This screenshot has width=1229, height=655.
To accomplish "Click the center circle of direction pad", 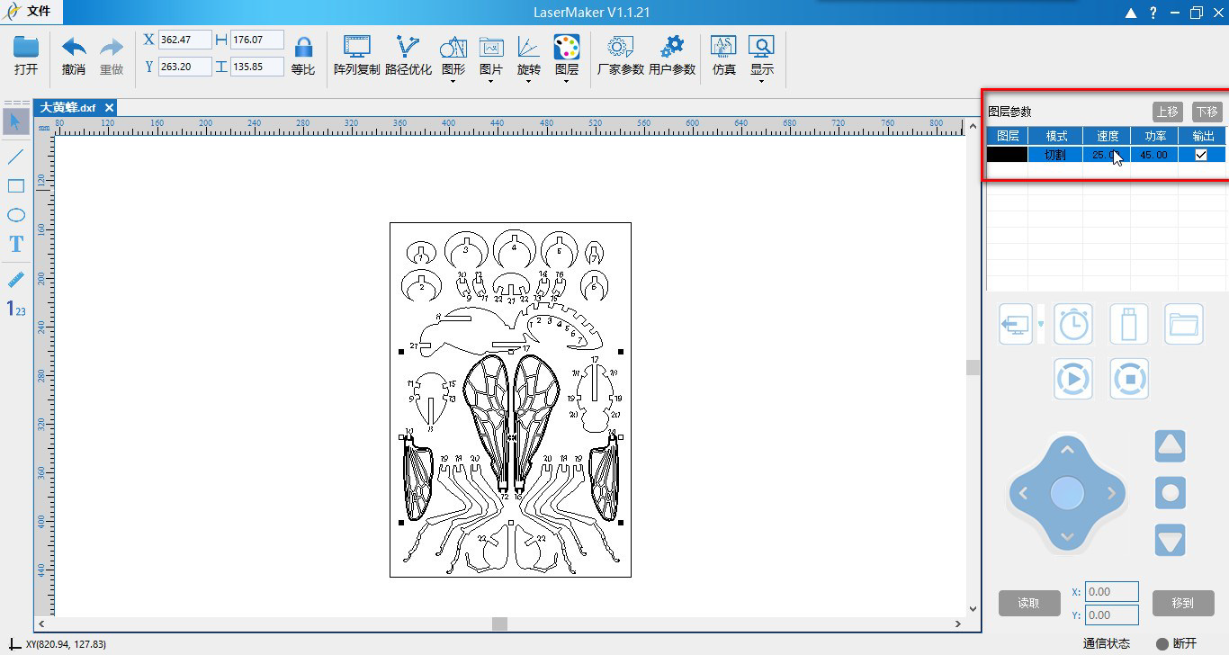I will 1067,493.
